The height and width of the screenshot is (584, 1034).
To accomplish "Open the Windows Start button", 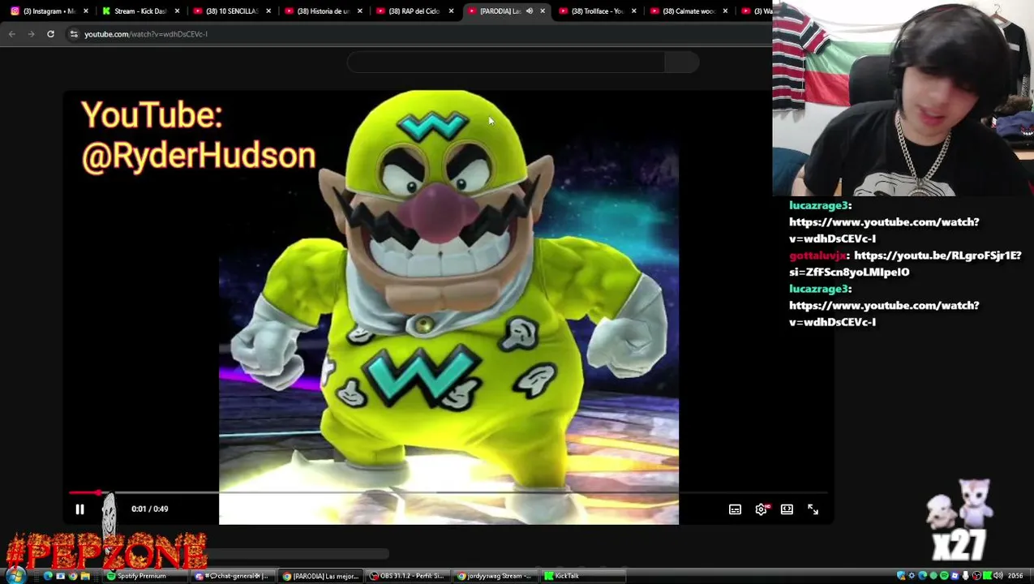I will (15, 576).
